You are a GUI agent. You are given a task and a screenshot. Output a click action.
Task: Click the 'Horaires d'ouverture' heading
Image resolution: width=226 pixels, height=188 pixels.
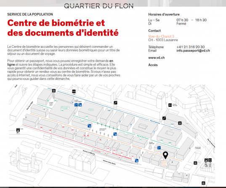pyautogui.click(x=164, y=14)
